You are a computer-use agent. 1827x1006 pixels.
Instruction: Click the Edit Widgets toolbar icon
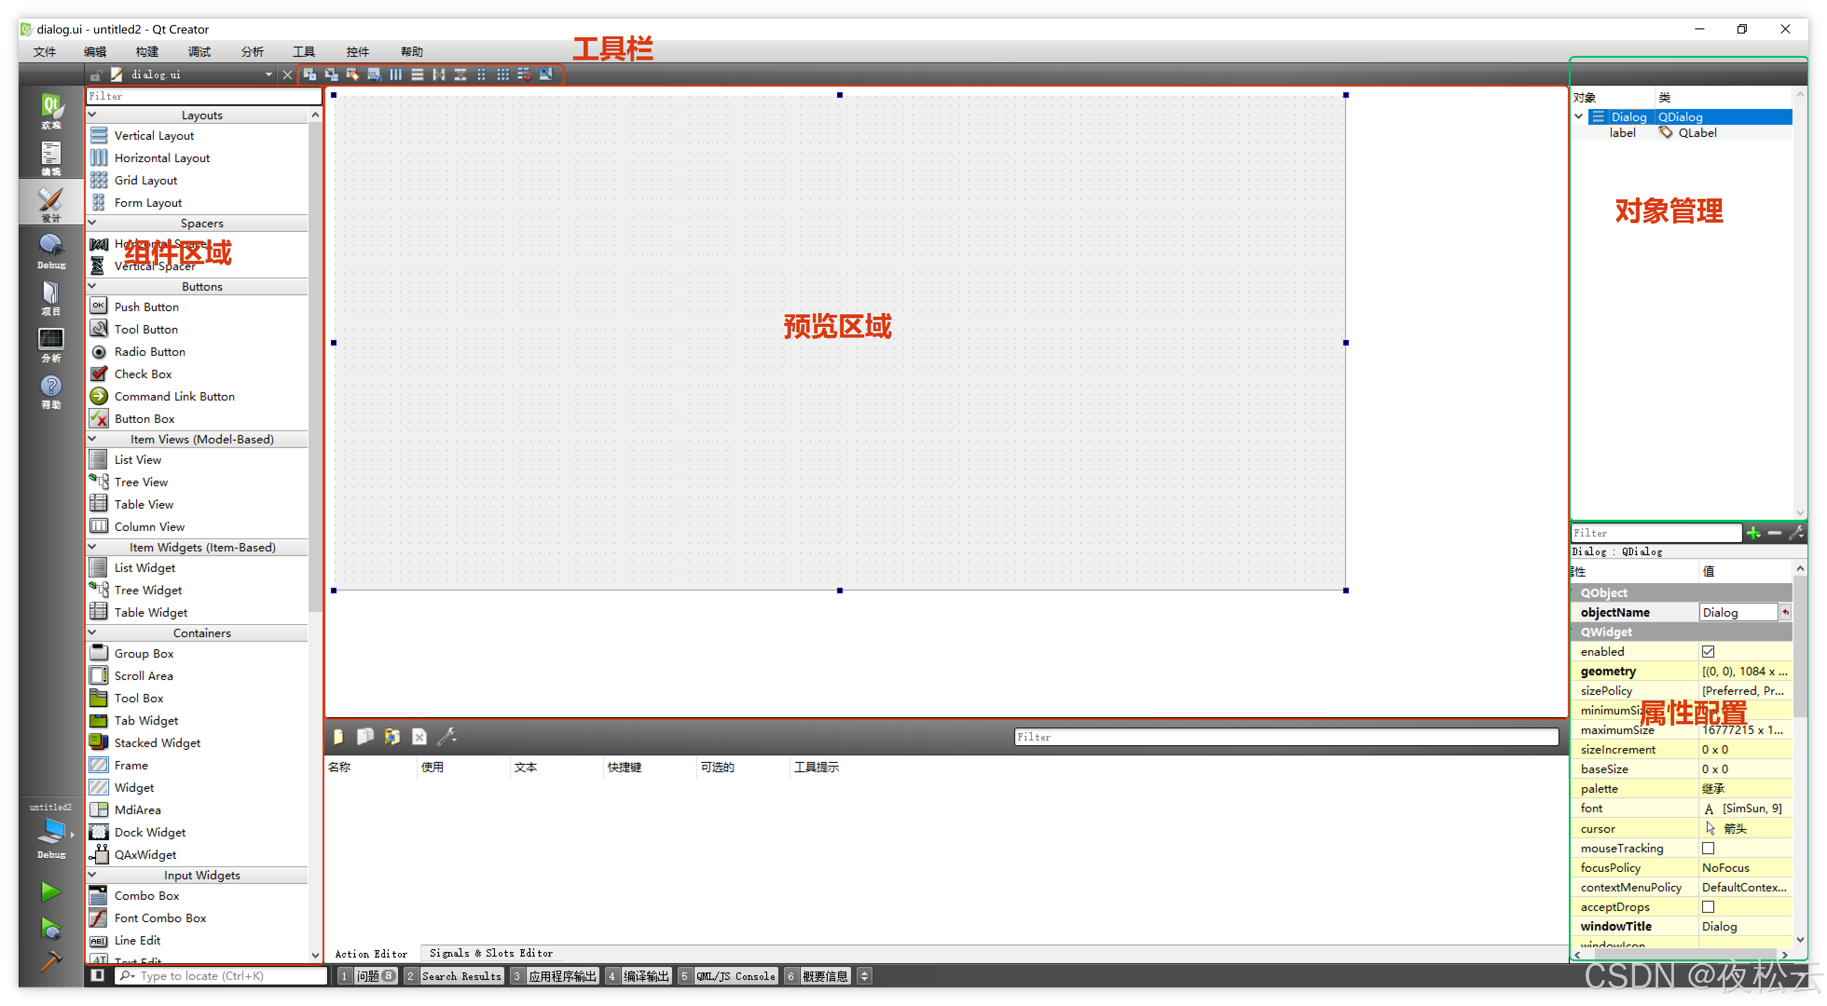click(x=310, y=75)
